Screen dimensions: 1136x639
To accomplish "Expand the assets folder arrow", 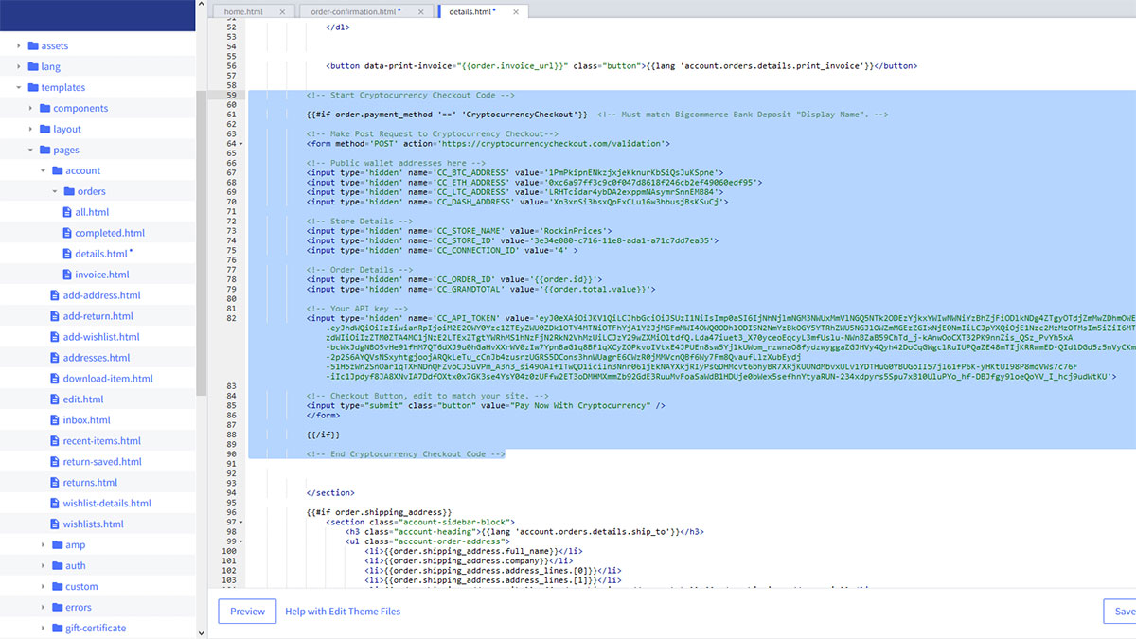I will click(19, 45).
